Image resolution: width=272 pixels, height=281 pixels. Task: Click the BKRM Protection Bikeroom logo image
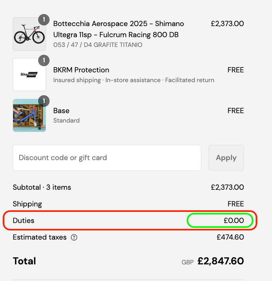[x=29, y=75]
